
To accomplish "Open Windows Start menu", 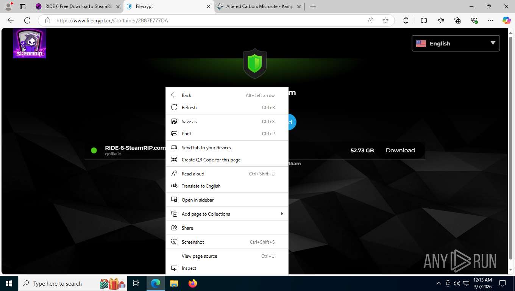I will point(9,283).
